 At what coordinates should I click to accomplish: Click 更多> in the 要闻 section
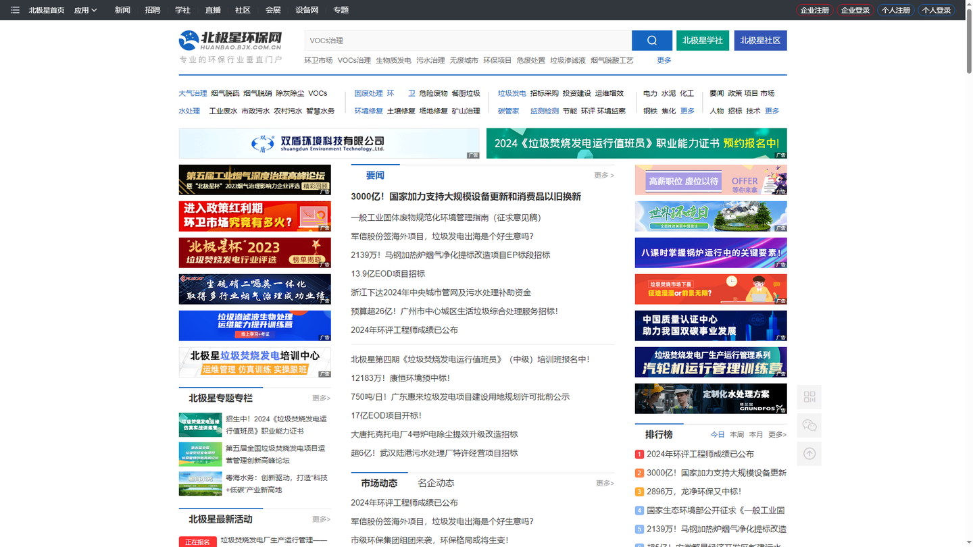pyautogui.click(x=604, y=175)
